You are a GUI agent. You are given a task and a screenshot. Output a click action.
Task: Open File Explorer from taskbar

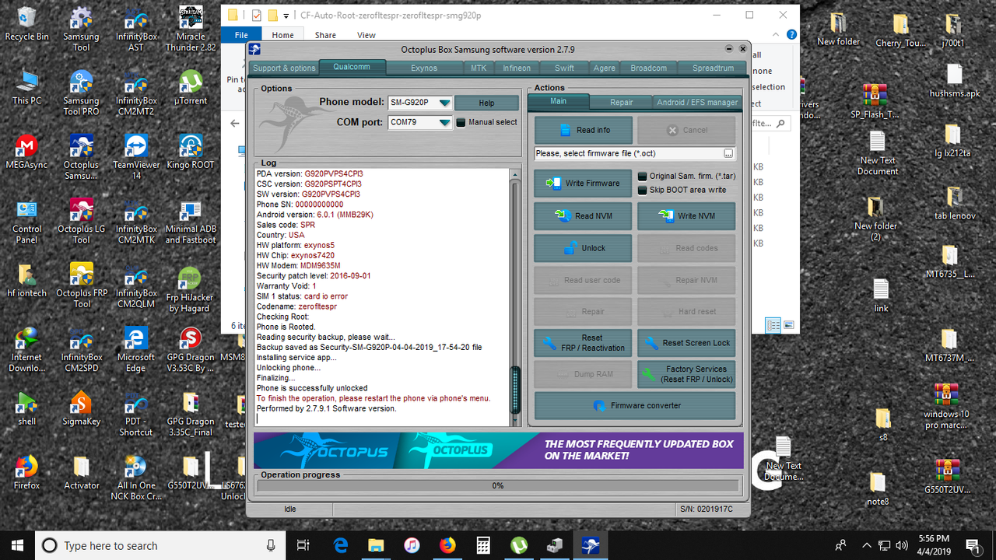click(376, 545)
